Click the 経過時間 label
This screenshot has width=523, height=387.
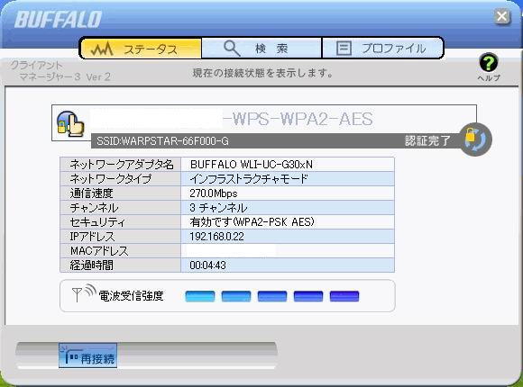pyautogui.click(x=91, y=265)
